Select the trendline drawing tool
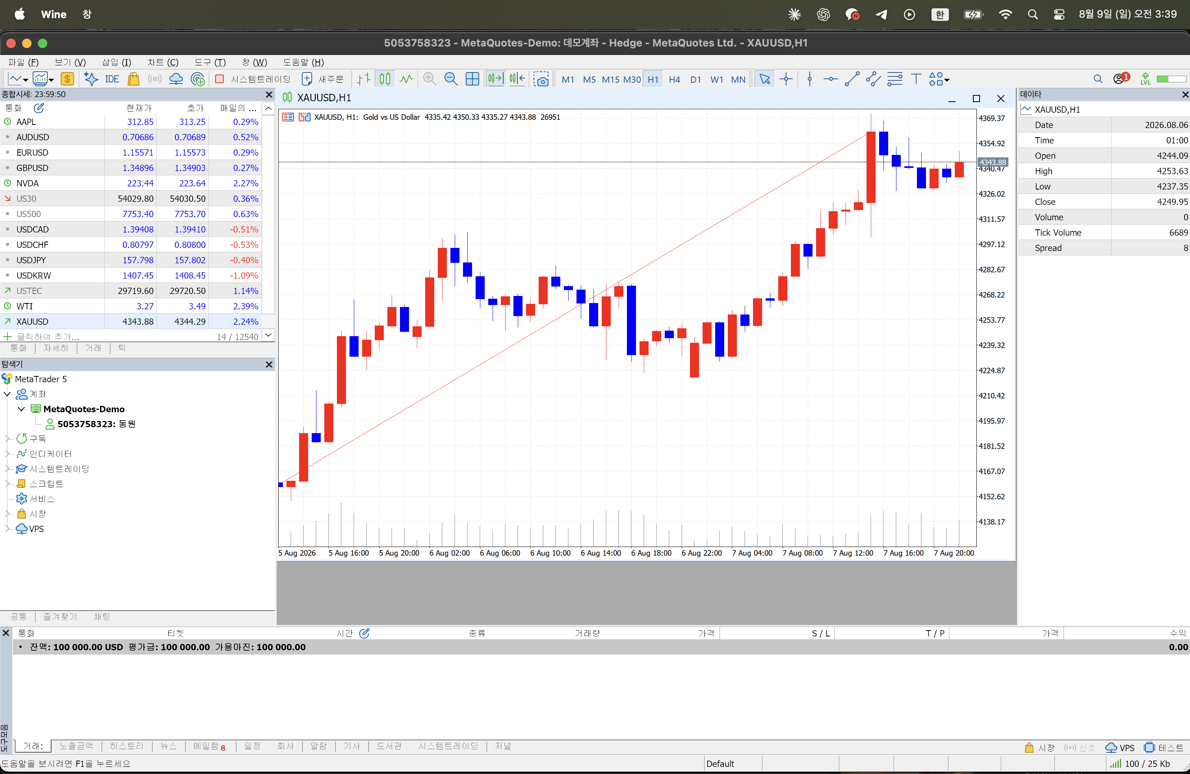The height and width of the screenshot is (774, 1190). pyautogui.click(x=852, y=79)
